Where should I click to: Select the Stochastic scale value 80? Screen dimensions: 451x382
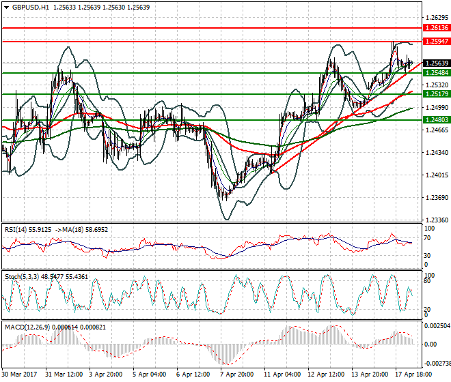click(x=428, y=281)
